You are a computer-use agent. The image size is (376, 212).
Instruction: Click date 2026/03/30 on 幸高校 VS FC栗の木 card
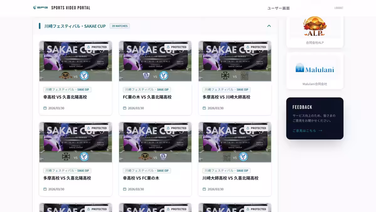click(136, 189)
